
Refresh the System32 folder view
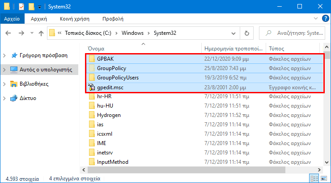(x=246, y=33)
